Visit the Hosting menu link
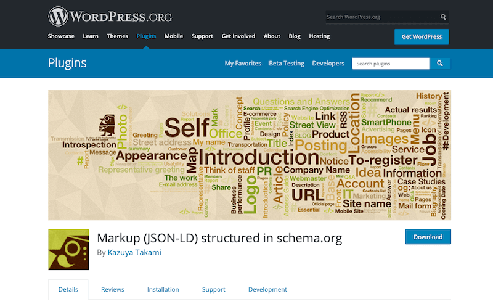The height and width of the screenshot is (304, 493). [x=319, y=36]
